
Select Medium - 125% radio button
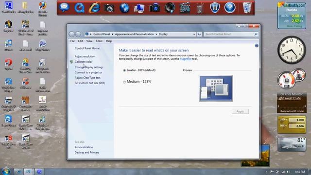(124, 82)
